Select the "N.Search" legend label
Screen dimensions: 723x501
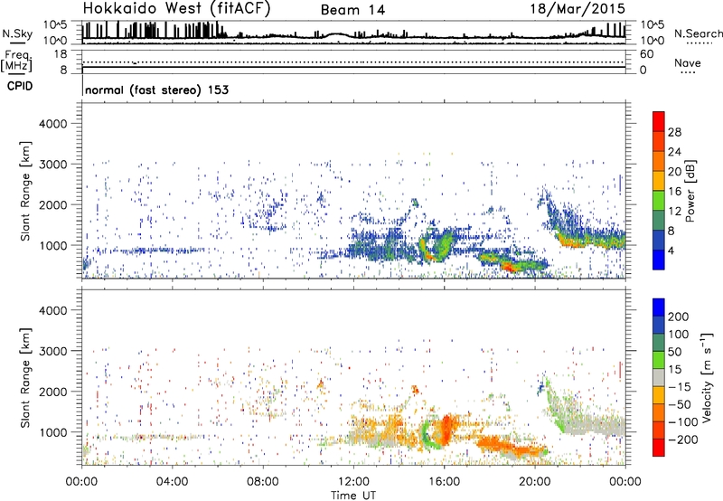click(698, 33)
